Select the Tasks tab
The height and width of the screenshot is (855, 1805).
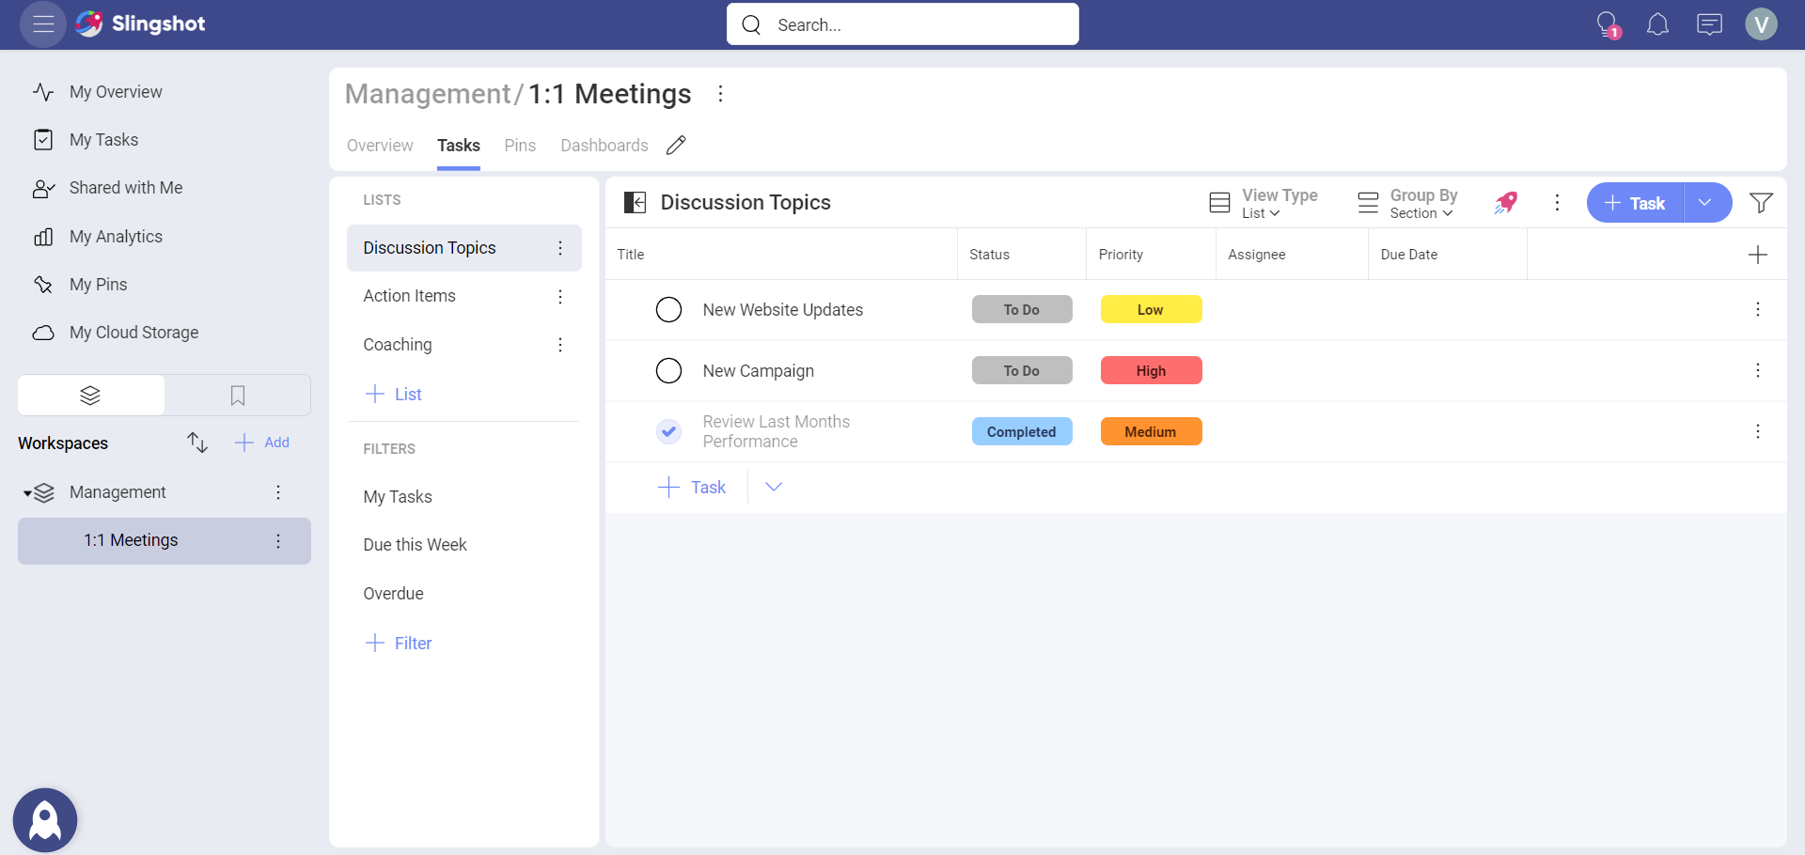point(459,146)
